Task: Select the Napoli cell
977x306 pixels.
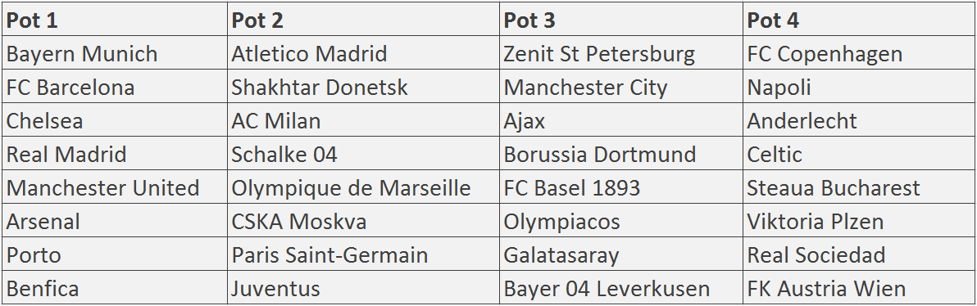Action: coord(859,87)
